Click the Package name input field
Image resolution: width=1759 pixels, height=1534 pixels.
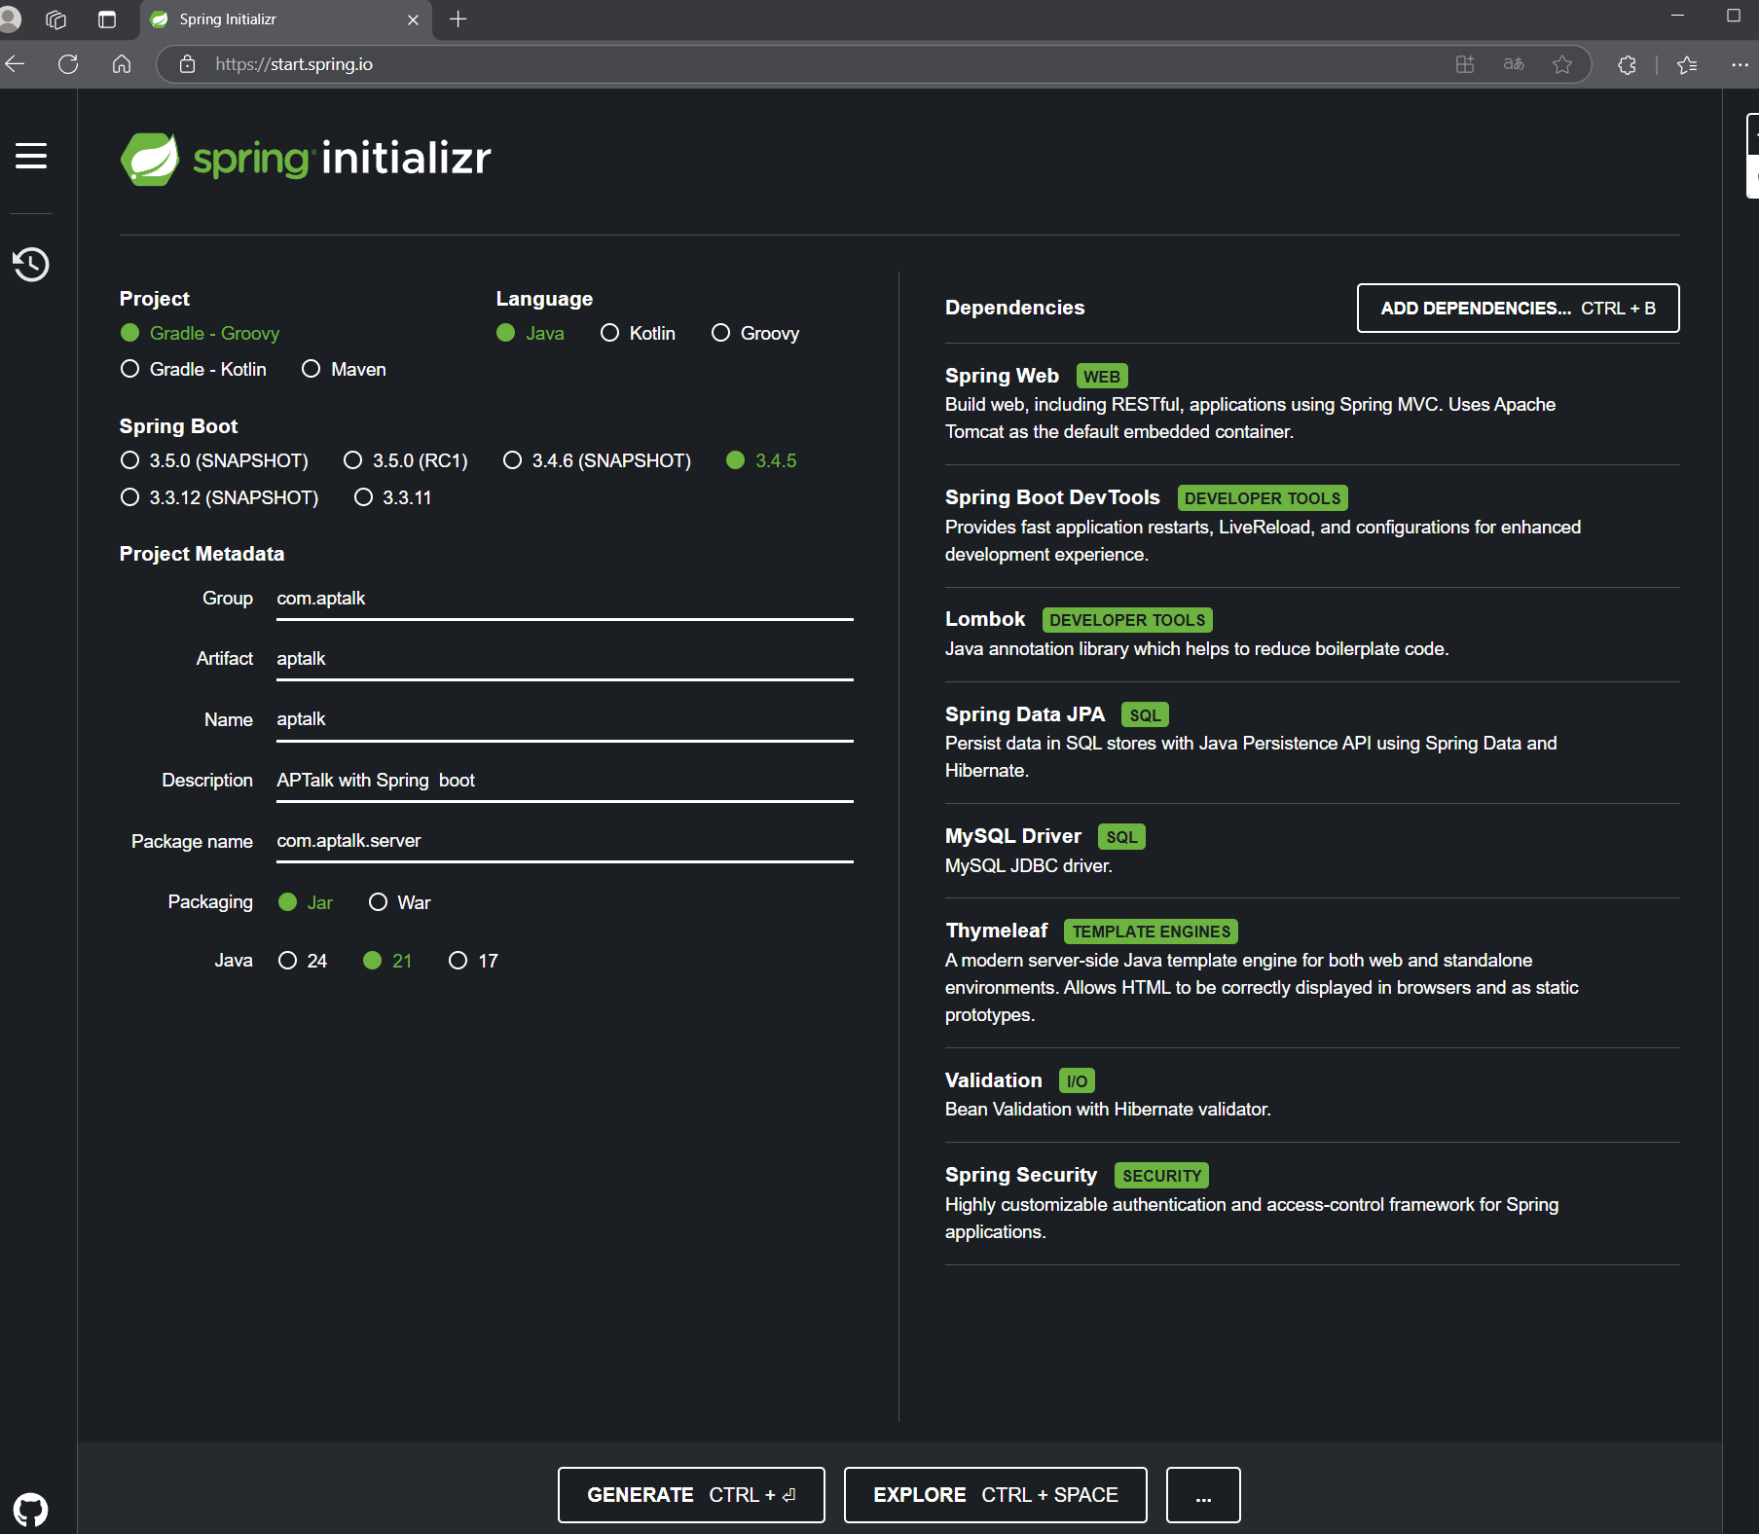coord(565,841)
